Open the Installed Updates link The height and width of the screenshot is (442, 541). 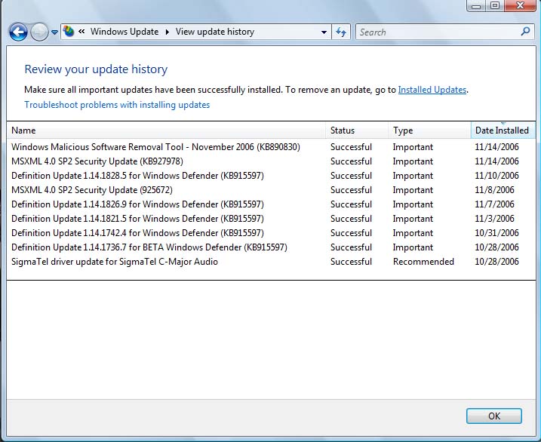[432, 90]
